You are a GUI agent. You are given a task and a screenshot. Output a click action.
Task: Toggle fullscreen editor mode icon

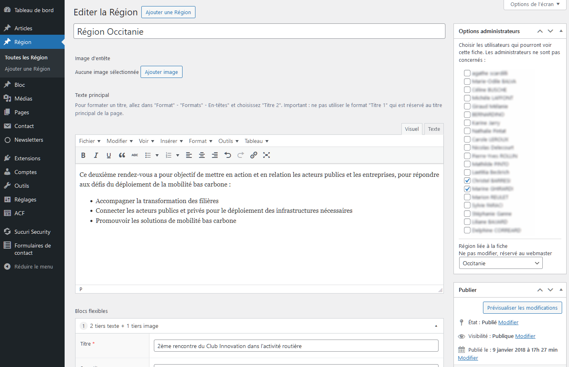(x=267, y=155)
